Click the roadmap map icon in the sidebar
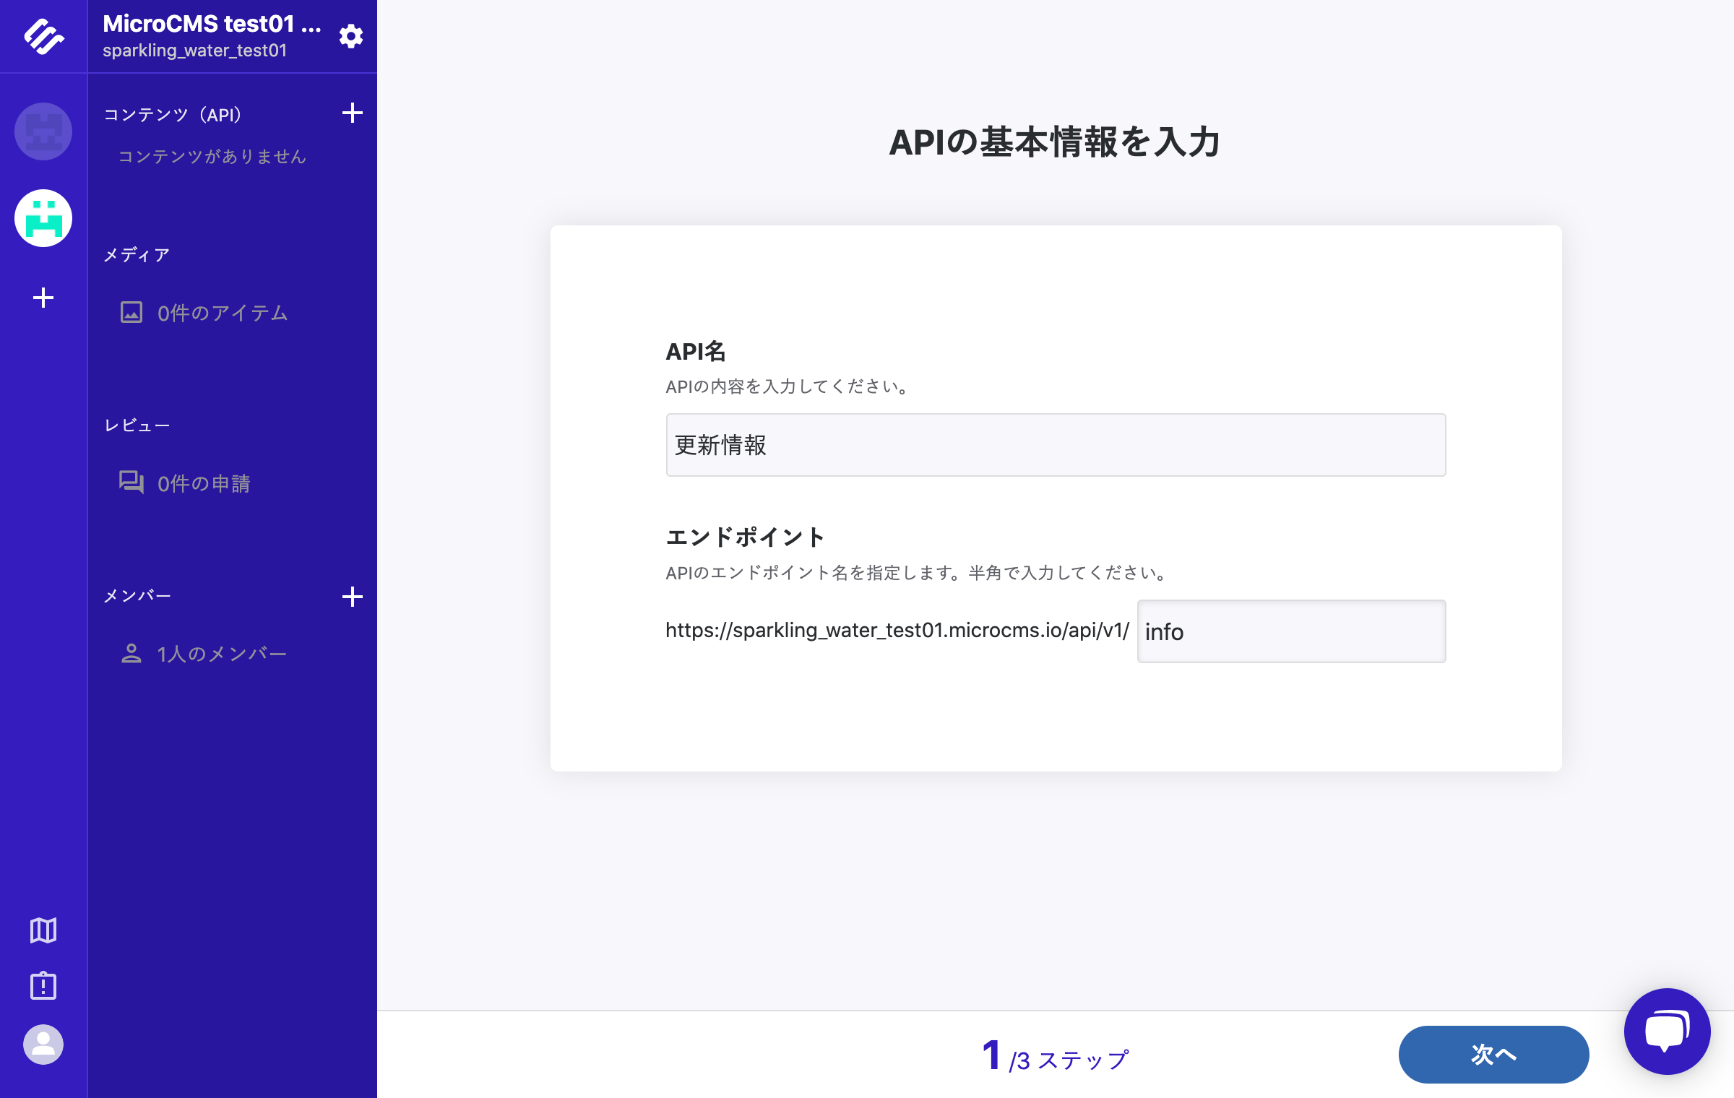This screenshot has height=1098, width=1734. [43, 931]
